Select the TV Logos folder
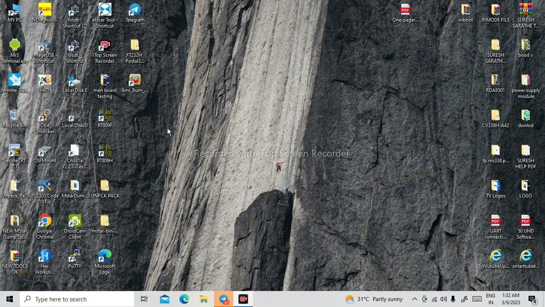 tap(496, 189)
